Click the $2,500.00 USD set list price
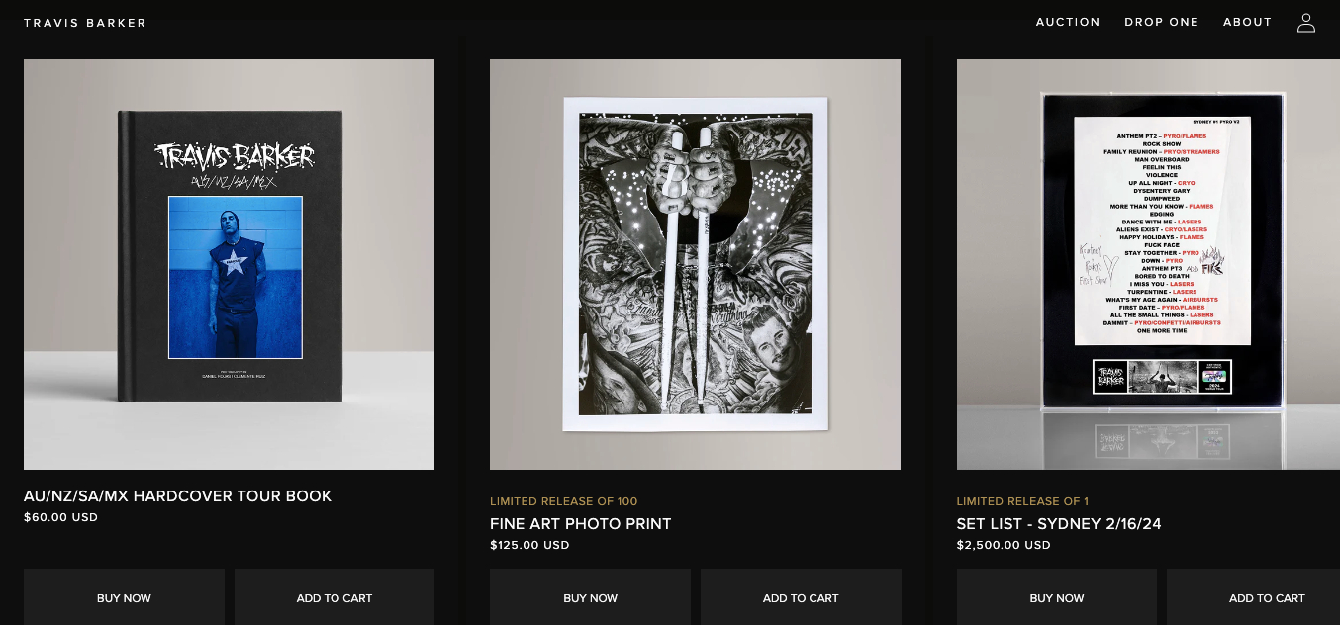Image resolution: width=1340 pixels, height=625 pixels. click(x=1004, y=545)
